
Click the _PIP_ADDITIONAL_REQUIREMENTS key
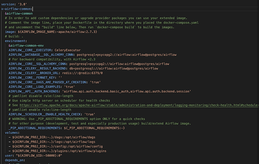35,128
